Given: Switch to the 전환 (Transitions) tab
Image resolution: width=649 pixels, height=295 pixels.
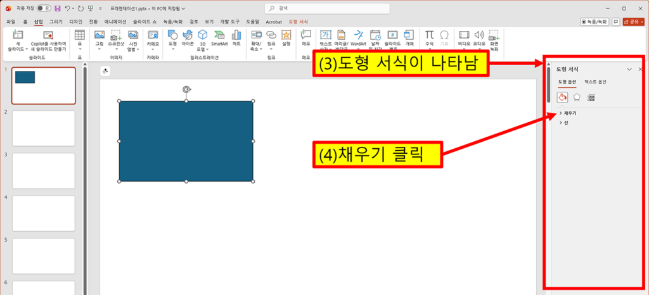Looking at the screenshot, I should [x=94, y=22].
